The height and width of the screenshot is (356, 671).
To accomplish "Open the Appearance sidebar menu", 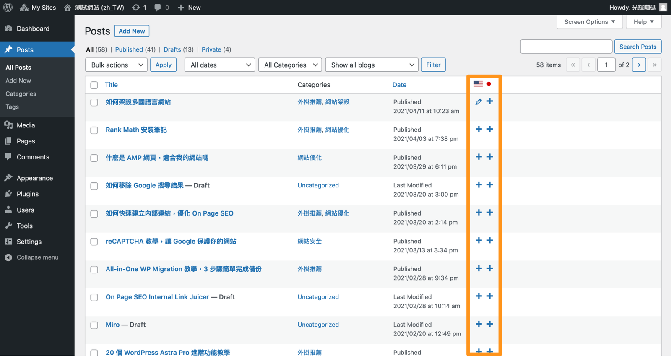I will tap(35, 178).
